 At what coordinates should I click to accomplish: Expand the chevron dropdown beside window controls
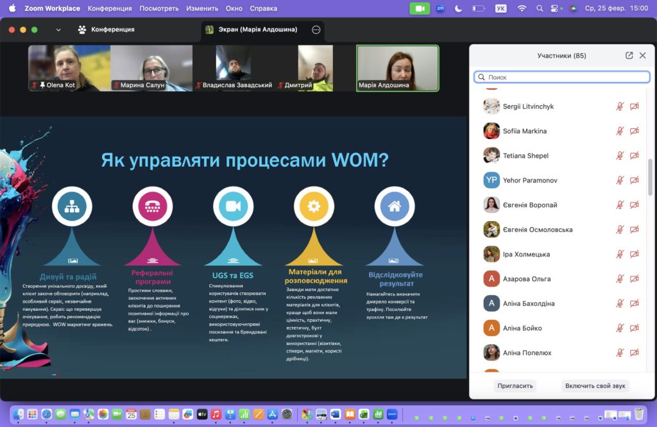(x=58, y=29)
